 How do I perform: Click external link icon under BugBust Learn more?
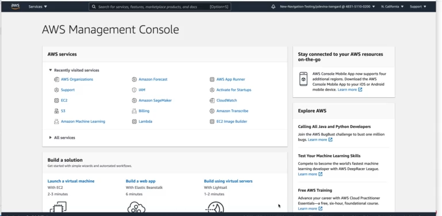pyautogui.click(x=330, y=139)
